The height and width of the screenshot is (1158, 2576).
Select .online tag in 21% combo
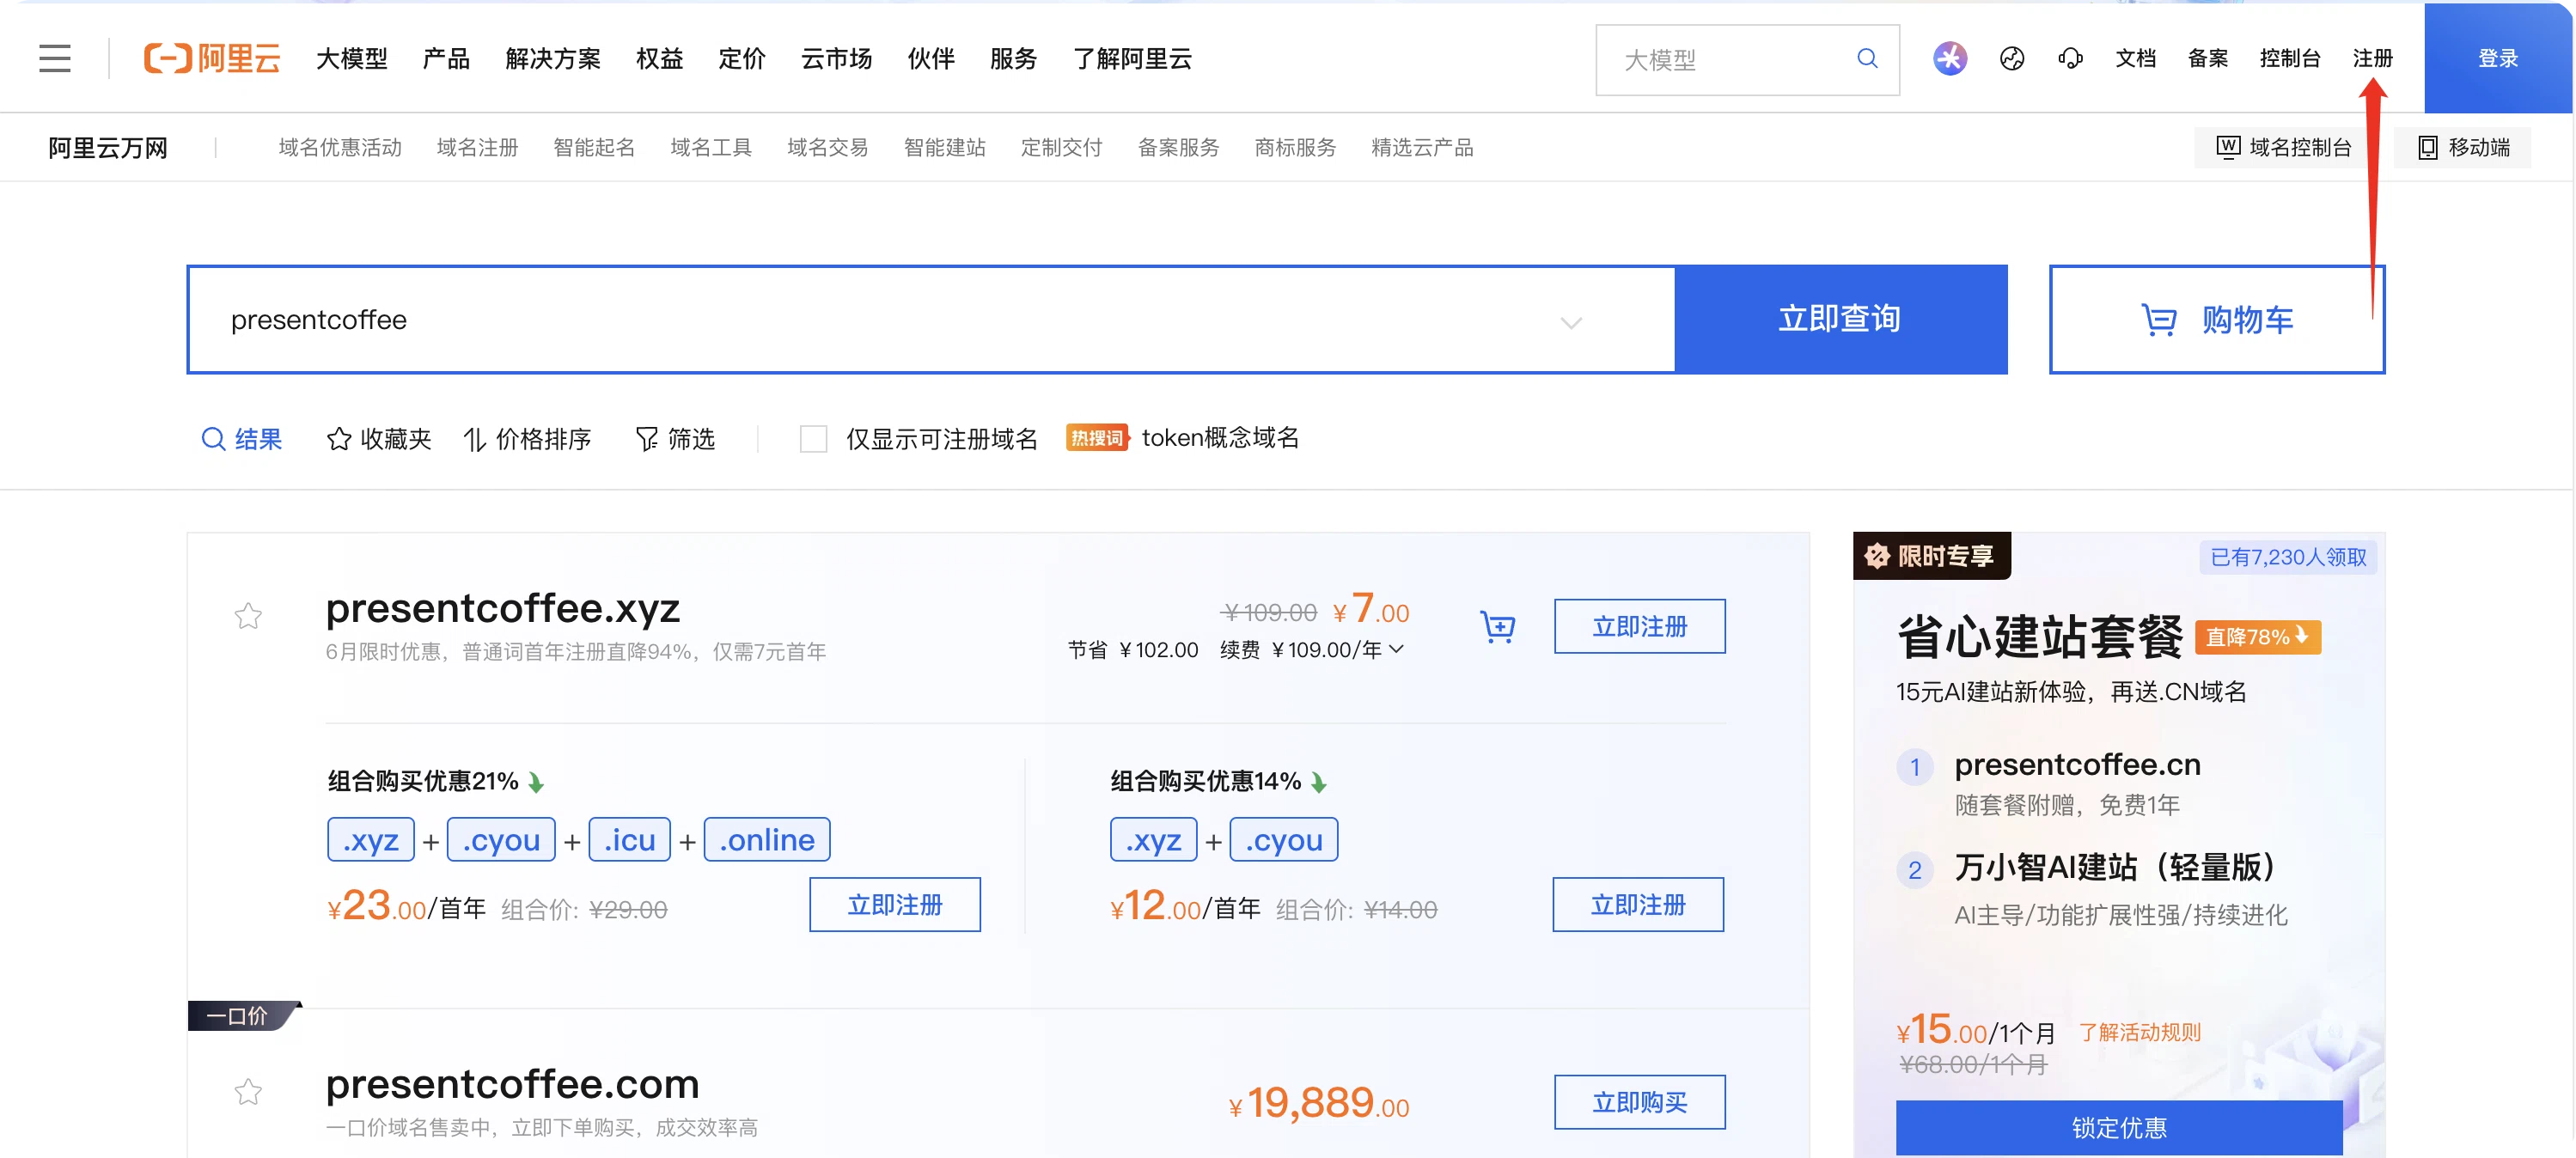pyautogui.click(x=767, y=839)
